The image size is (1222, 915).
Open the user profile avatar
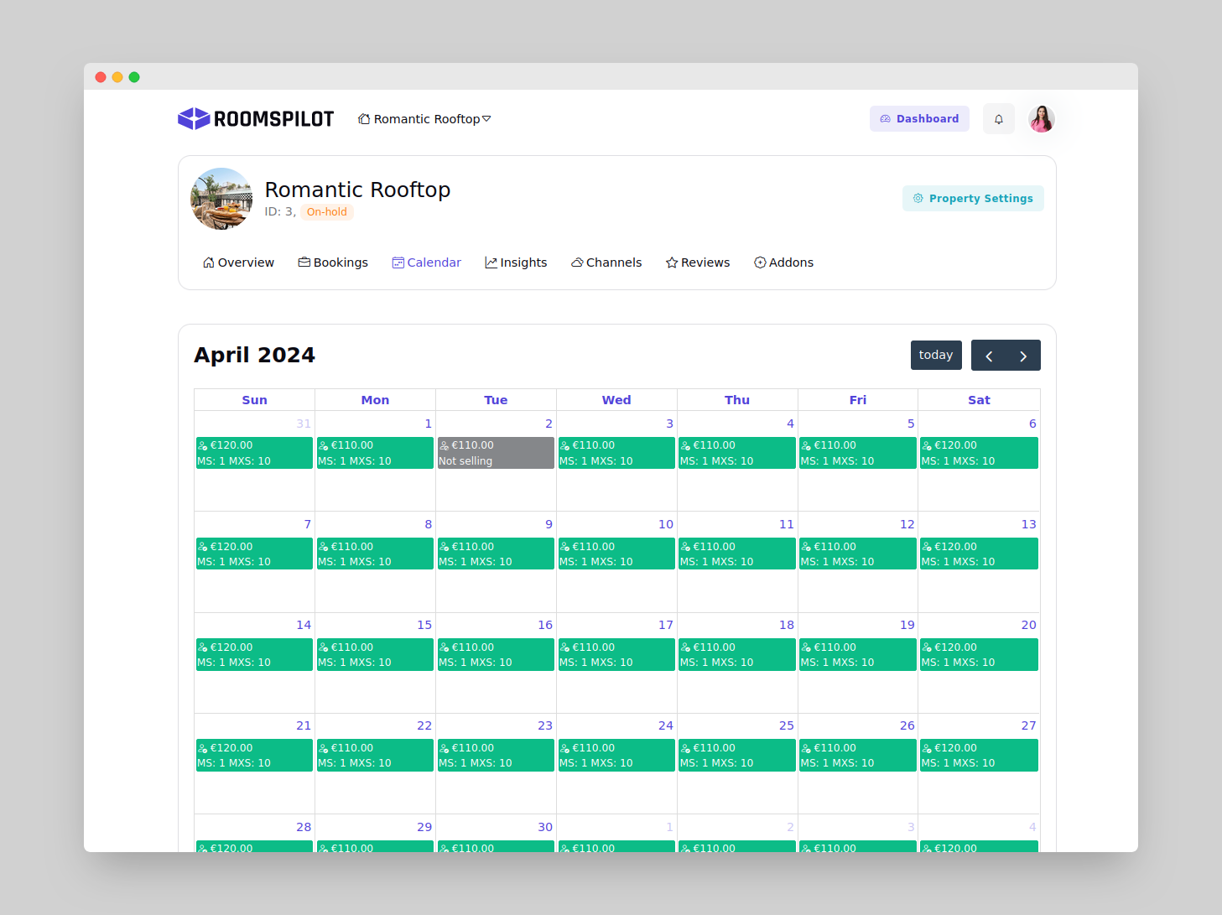click(1042, 119)
